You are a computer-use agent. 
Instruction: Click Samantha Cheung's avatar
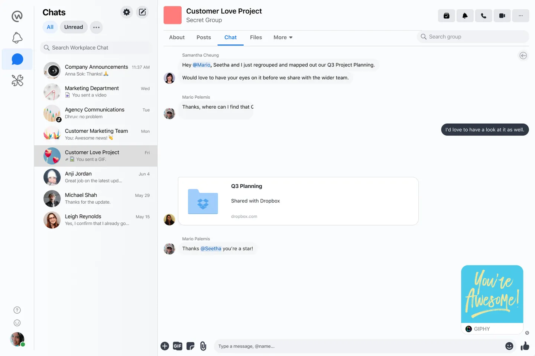click(169, 78)
